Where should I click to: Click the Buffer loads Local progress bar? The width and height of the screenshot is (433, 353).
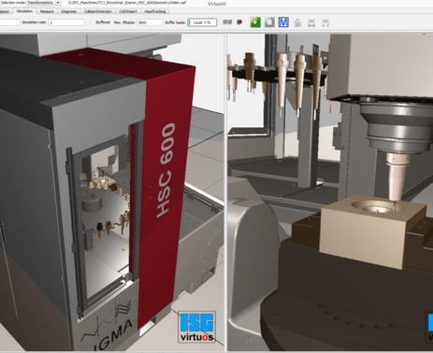[x=202, y=22]
